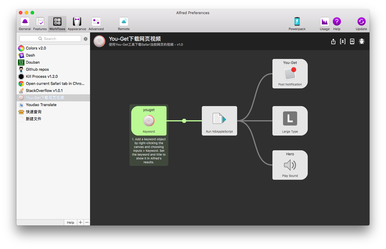This screenshot has height=249, width=386.
Task: Remove workflow with the minus button
Action: (87, 222)
